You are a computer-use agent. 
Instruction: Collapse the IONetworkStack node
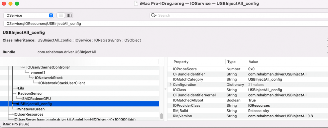(x=32, y=78)
